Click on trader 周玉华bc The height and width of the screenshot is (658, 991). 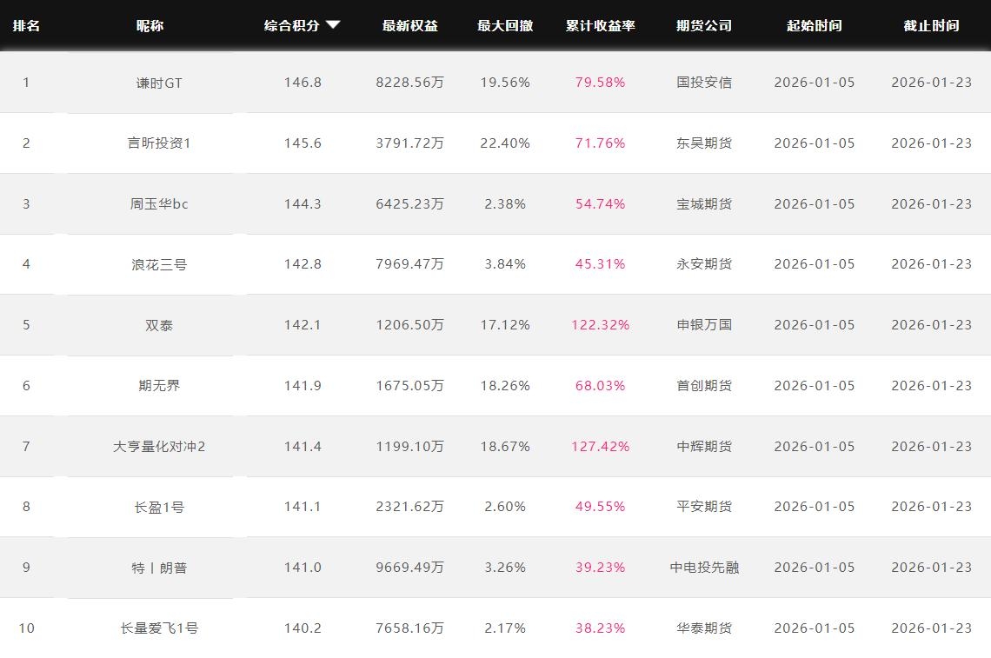159,204
